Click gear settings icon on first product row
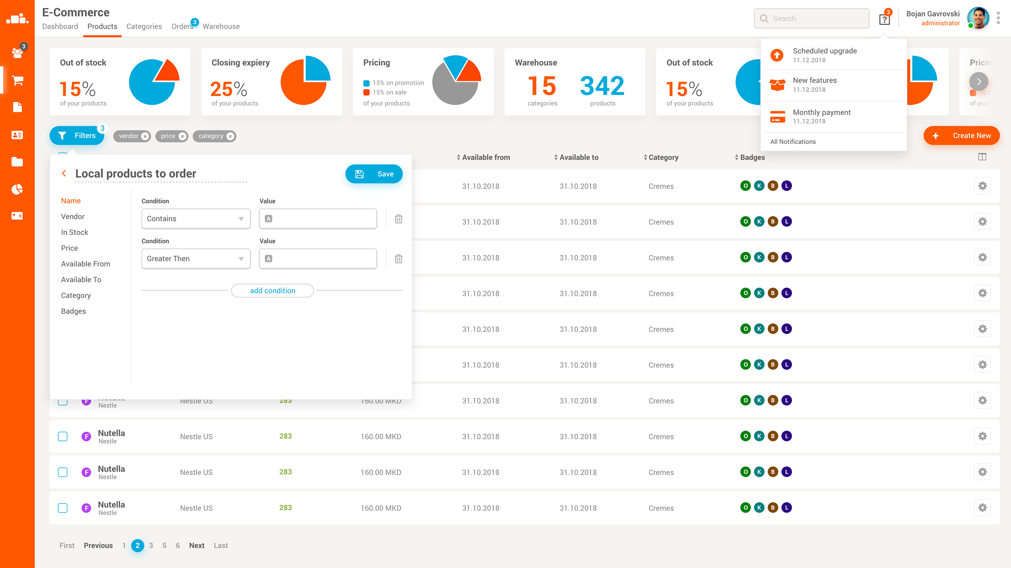This screenshot has width=1011, height=568. pyautogui.click(x=982, y=186)
